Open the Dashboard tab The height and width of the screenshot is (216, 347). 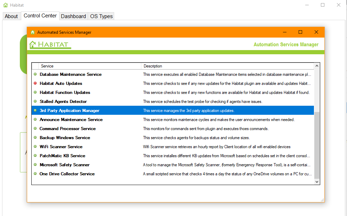point(73,16)
